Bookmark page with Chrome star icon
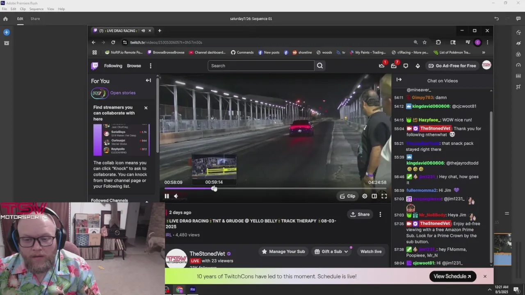 [425, 42]
